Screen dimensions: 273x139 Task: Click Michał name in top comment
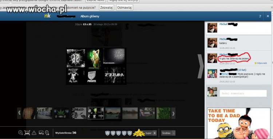[x=223, y=24]
